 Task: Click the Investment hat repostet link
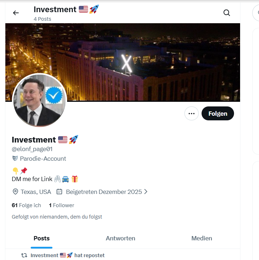pyautogui.click(x=67, y=255)
